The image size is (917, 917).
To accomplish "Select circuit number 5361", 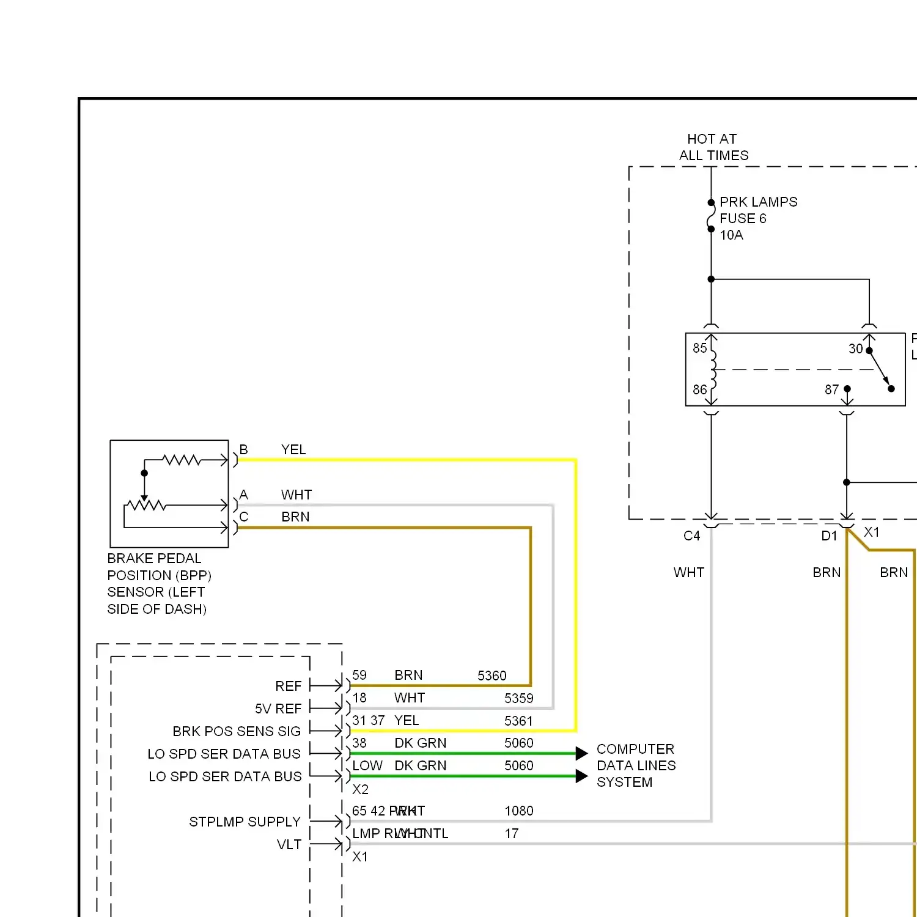I will tap(519, 721).
